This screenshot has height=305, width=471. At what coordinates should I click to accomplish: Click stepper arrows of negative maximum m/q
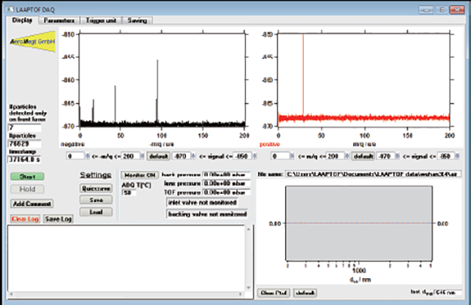click(143, 156)
